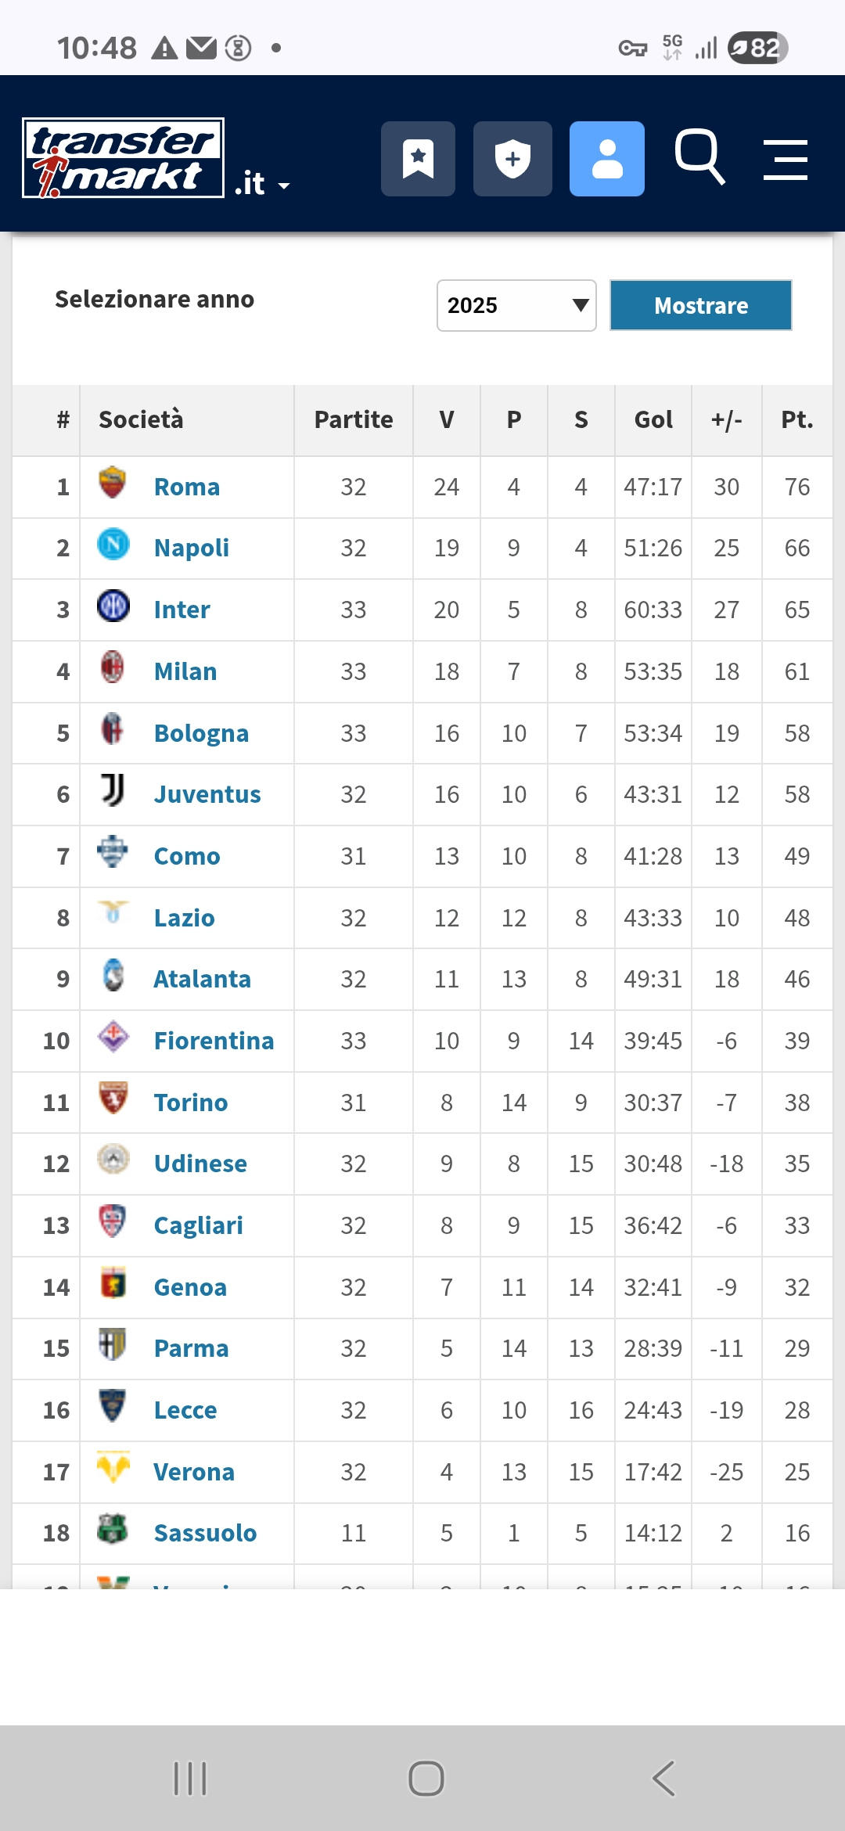Tap the Transfermarkt logo
The image size is (845, 1831).
(x=124, y=158)
